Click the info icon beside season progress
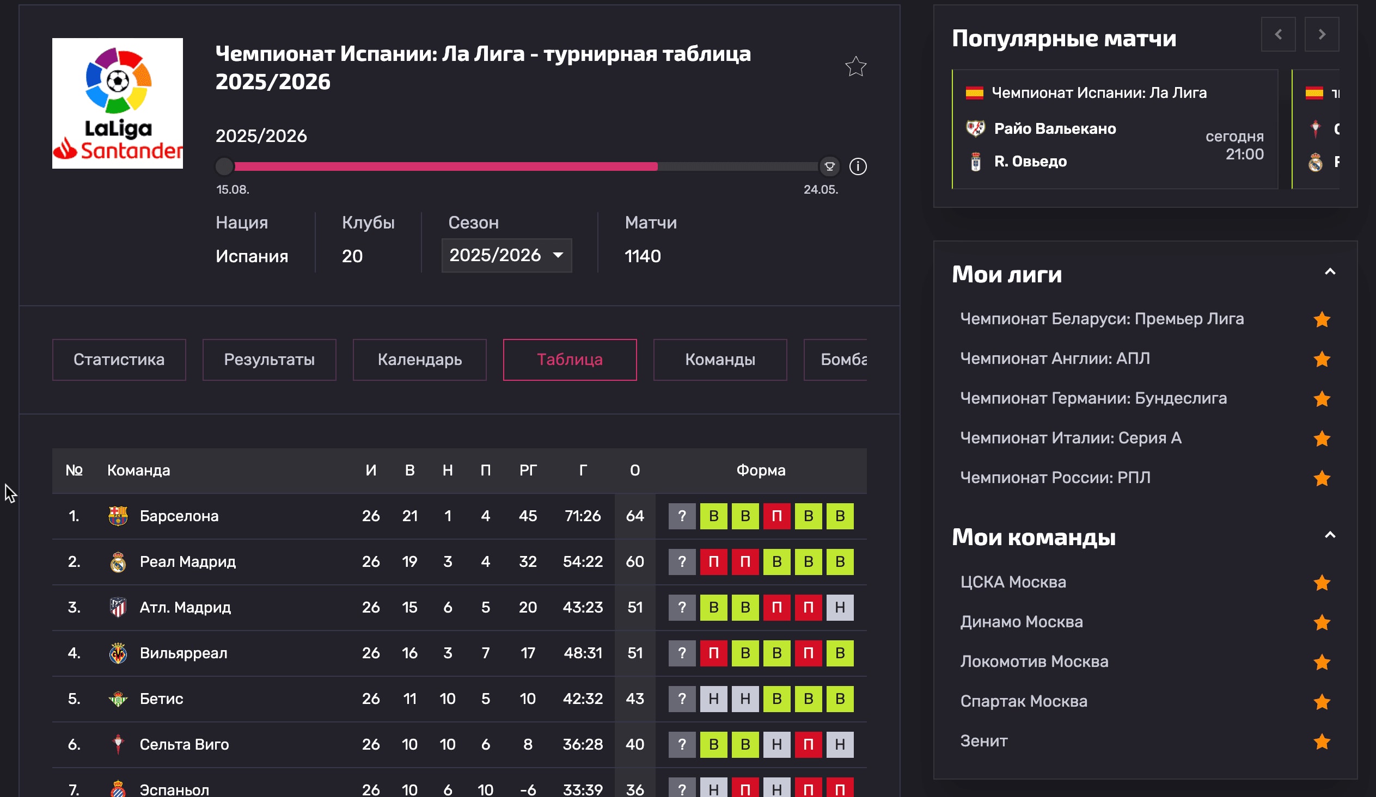 (x=858, y=166)
